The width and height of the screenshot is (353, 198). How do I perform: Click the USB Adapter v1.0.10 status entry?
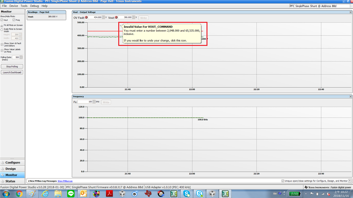point(168,187)
